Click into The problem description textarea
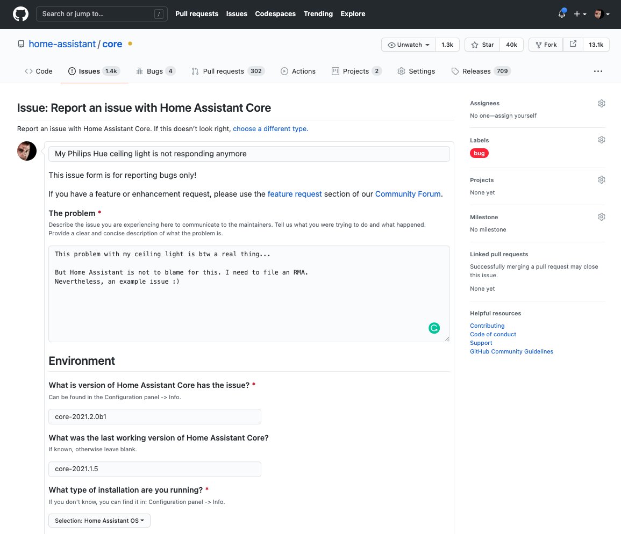Screen dimensions: 621x534 point(249,294)
